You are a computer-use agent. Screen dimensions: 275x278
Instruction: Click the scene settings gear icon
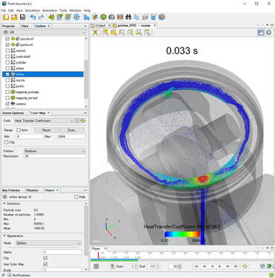point(269,32)
